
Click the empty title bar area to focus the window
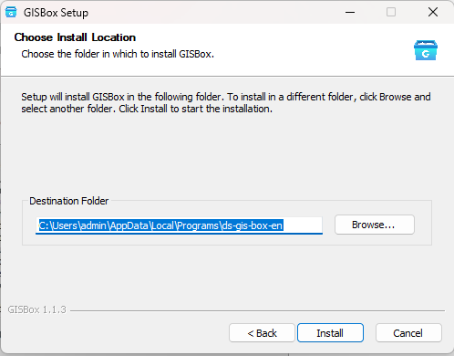tap(212, 13)
